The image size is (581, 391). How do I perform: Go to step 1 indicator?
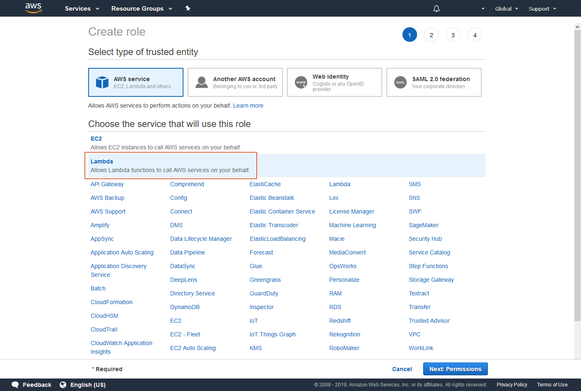coord(410,35)
